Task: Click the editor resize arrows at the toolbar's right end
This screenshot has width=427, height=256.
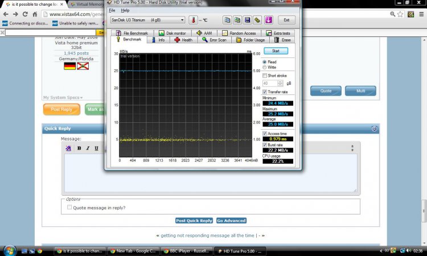Action: 352,148
